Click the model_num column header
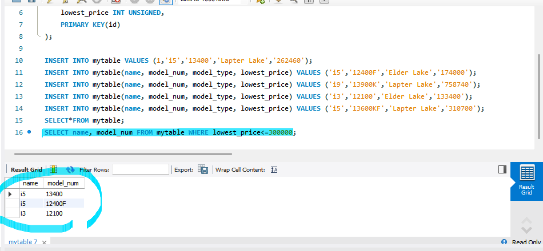This screenshot has height=251, width=543. pos(63,183)
